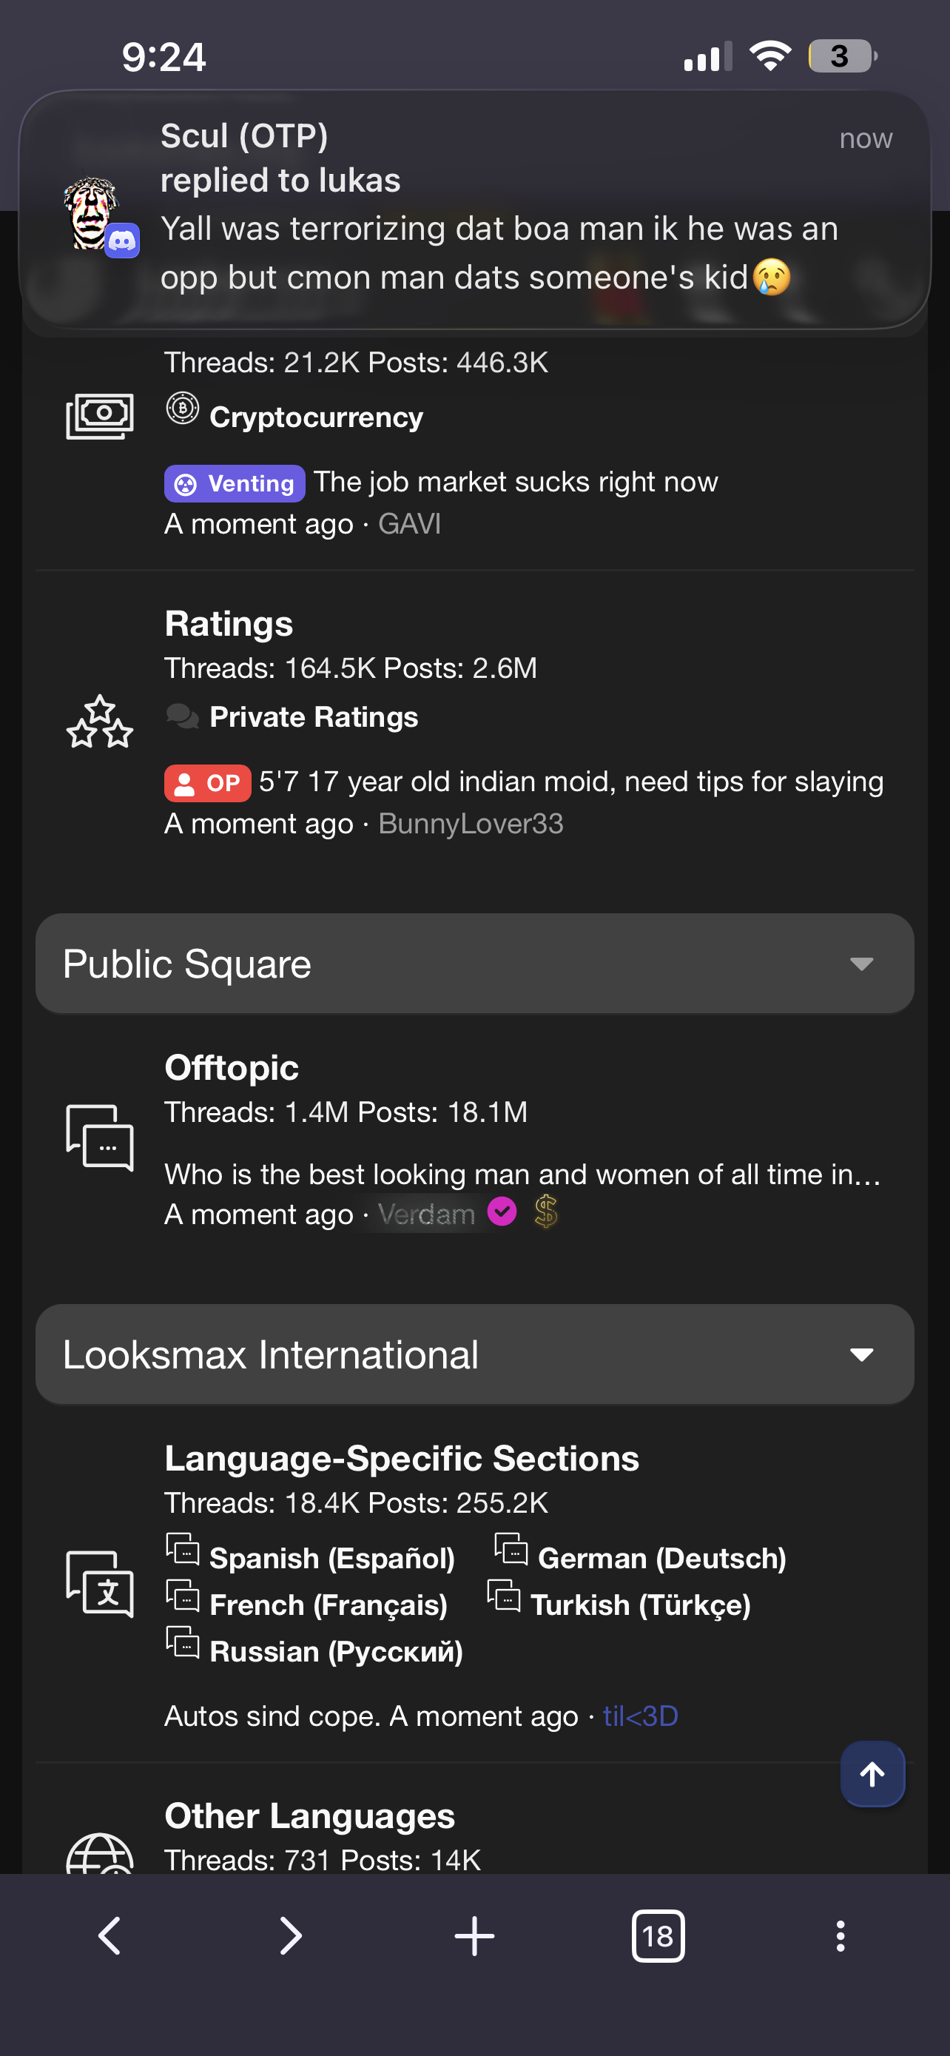The width and height of the screenshot is (950, 2056).
Task: Collapse the Public Square section
Action: 860,964
